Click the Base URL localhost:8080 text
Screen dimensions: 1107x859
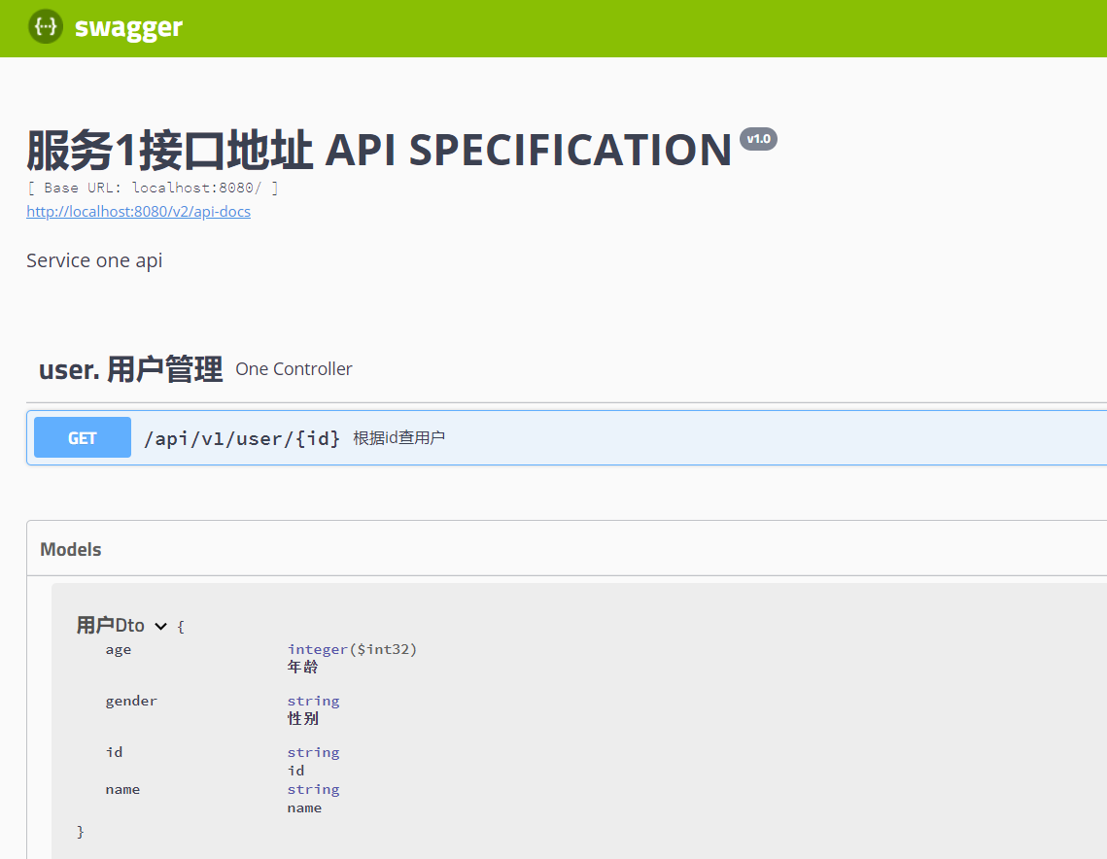[153, 188]
